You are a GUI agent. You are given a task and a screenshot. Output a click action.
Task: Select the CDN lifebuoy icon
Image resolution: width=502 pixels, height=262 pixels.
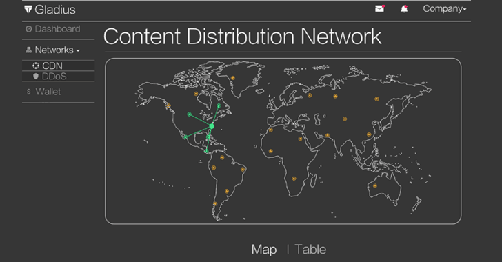coord(36,65)
